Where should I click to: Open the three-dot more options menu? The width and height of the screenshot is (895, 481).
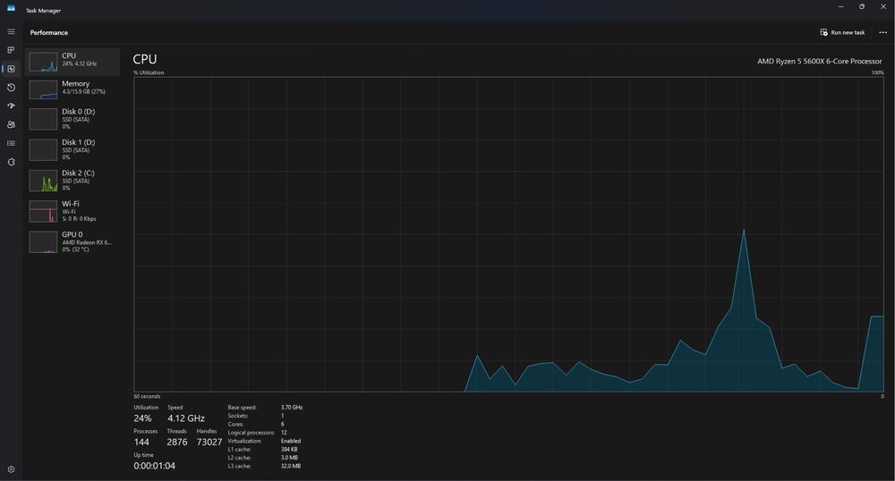click(882, 32)
